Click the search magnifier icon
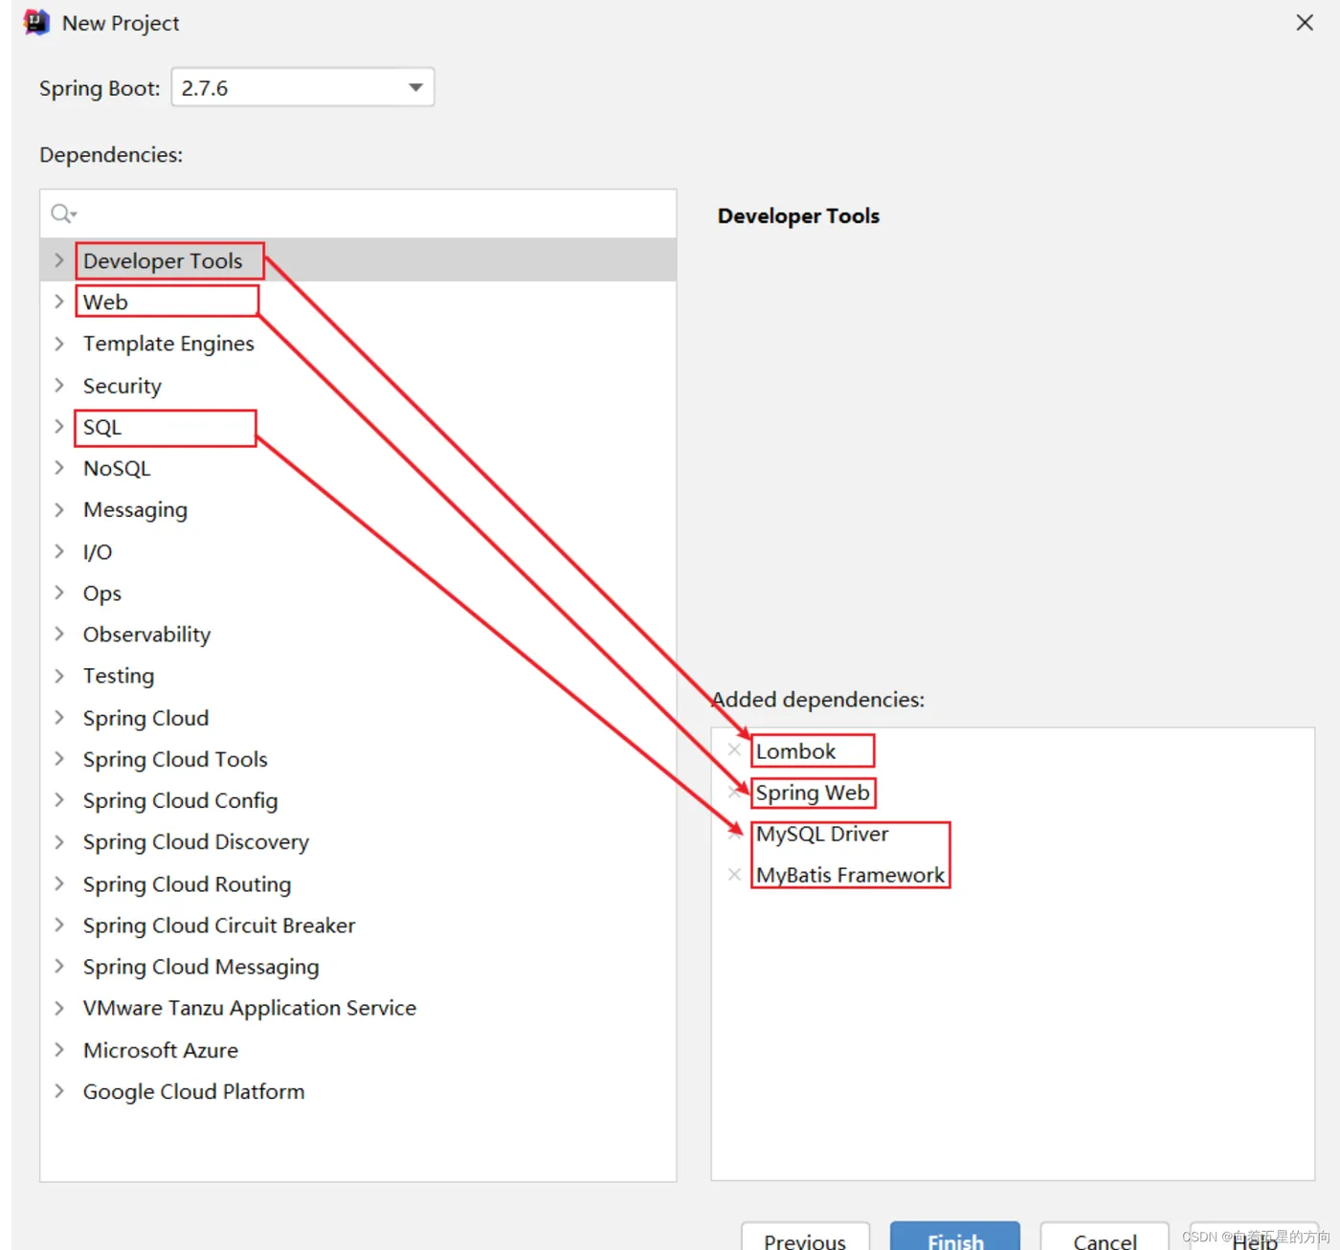 pyautogui.click(x=62, y=213)
